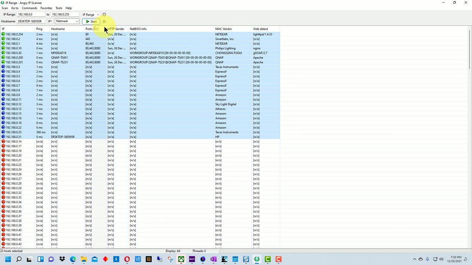Click the IP up-arrow button near Hostname
Image resolution: width=472 pixels, height=265 pixels.
point(50,21)
